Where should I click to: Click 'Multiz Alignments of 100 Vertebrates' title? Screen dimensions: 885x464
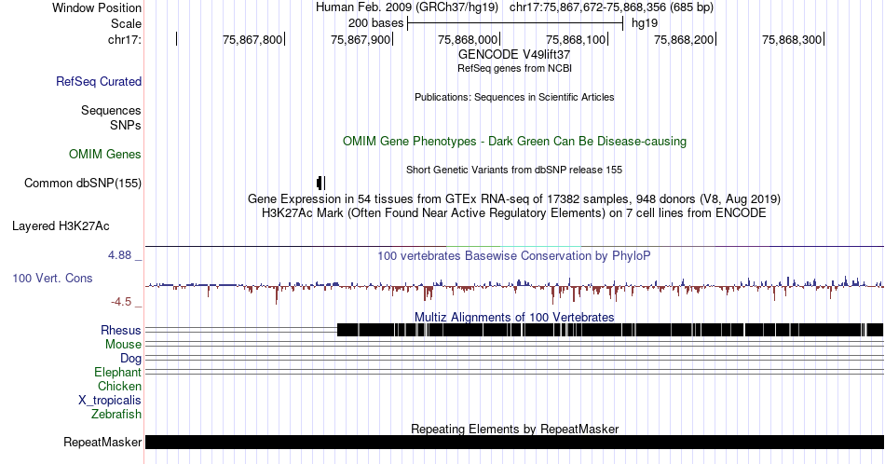[x=514, y=317]
